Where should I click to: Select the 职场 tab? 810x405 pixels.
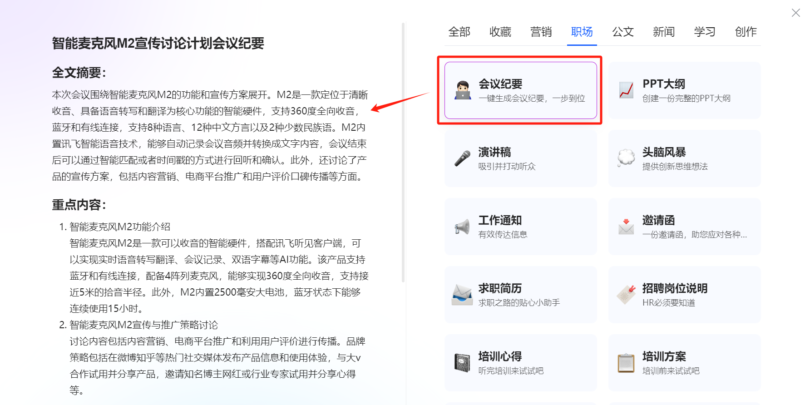[582, 32]
